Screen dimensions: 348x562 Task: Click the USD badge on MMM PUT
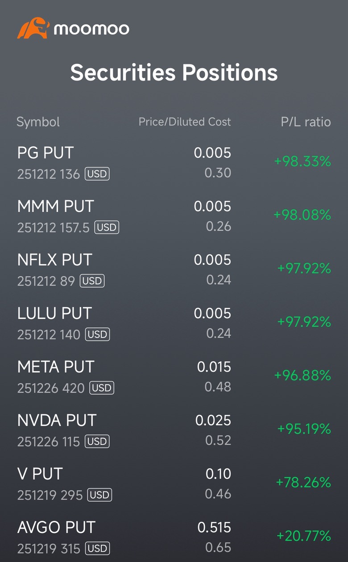(107, 227)
